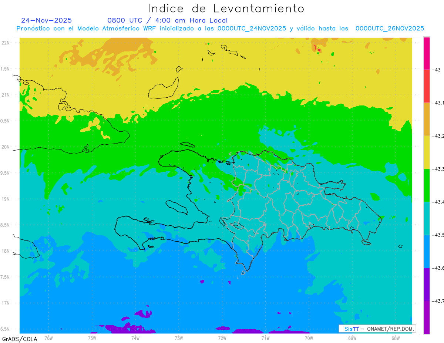Click the "20N" latitude label
Viewport: 444px width, 343px height.
click(x=6, y=147)
